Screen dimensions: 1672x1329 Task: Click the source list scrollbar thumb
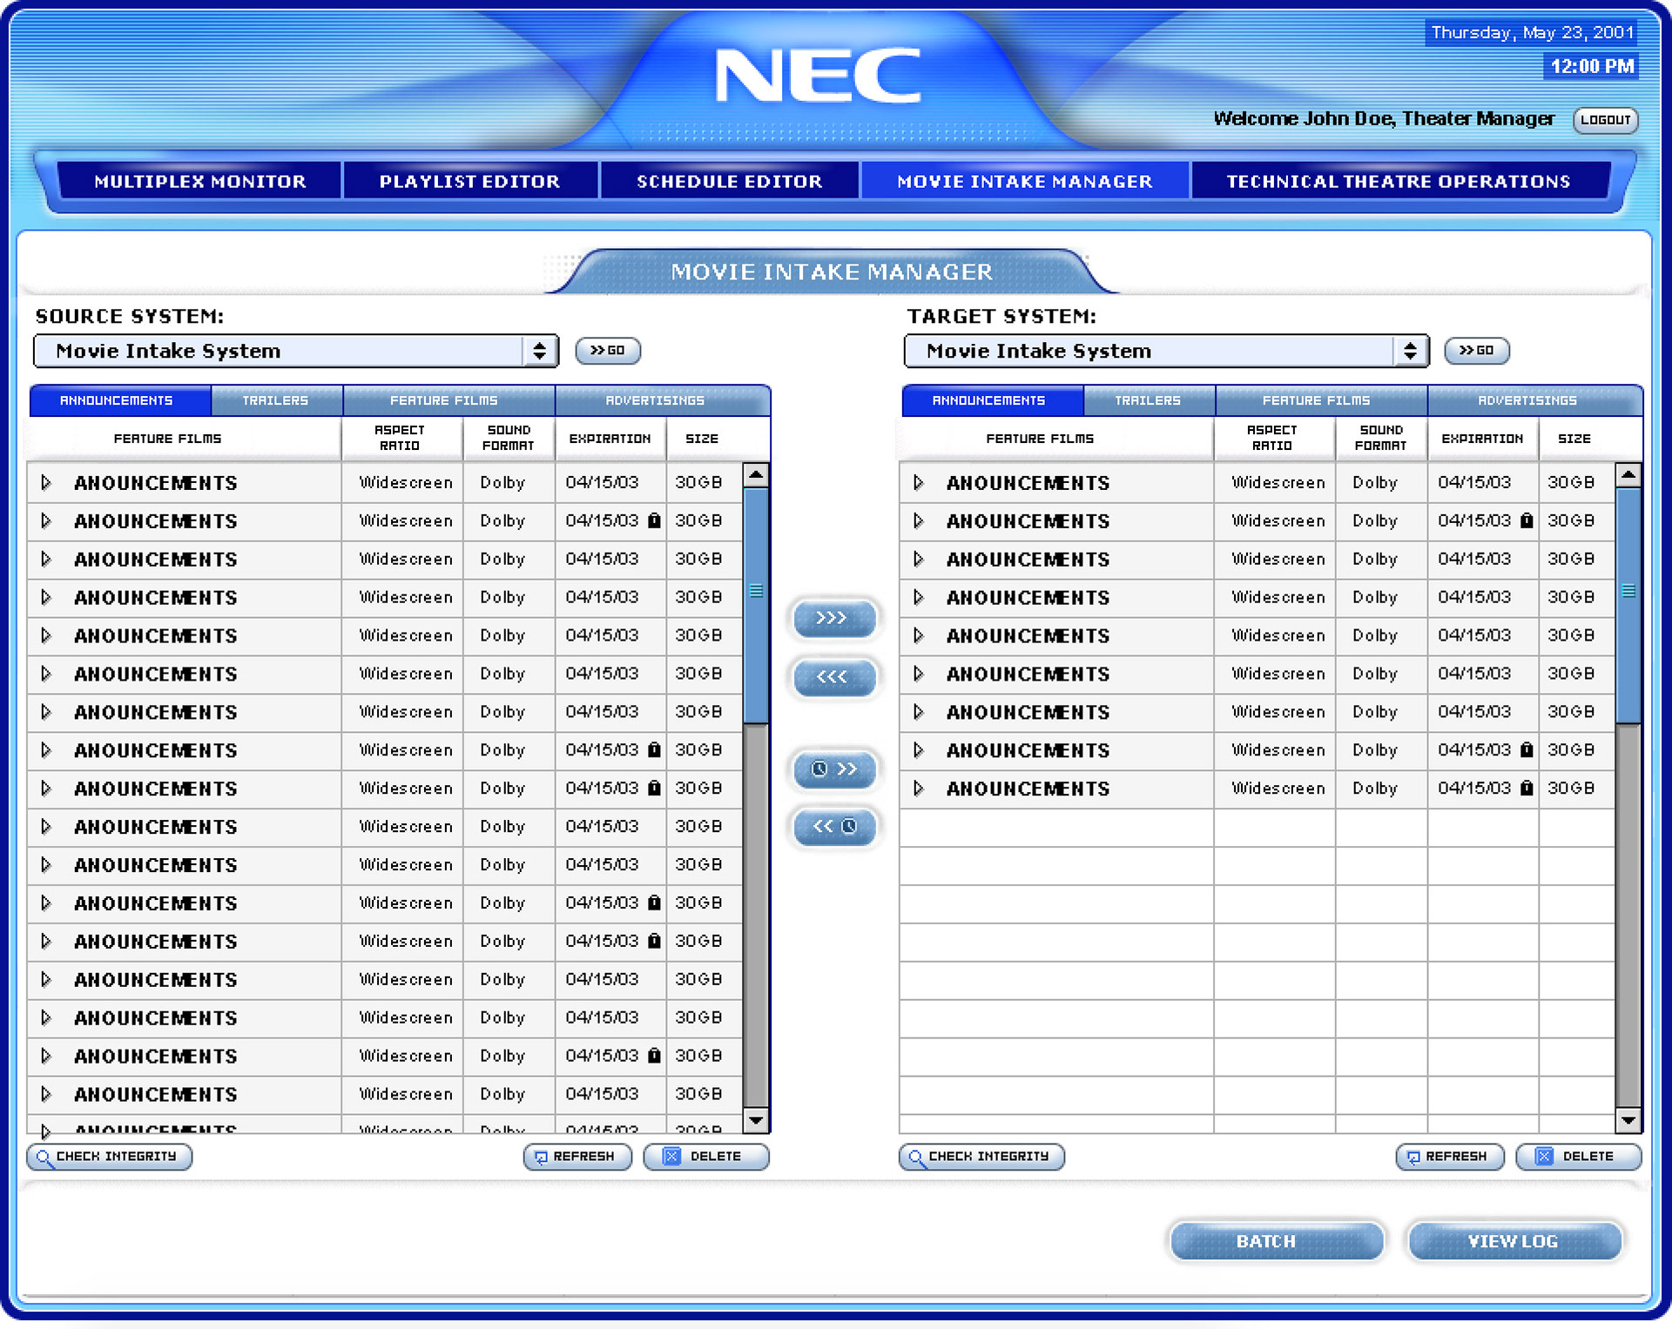pos(756,605)
